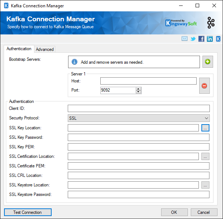The height and width of the screenshot is (219, 223).
Task: Browse for SSL Keystore Location file
Action: pos(205,185)
